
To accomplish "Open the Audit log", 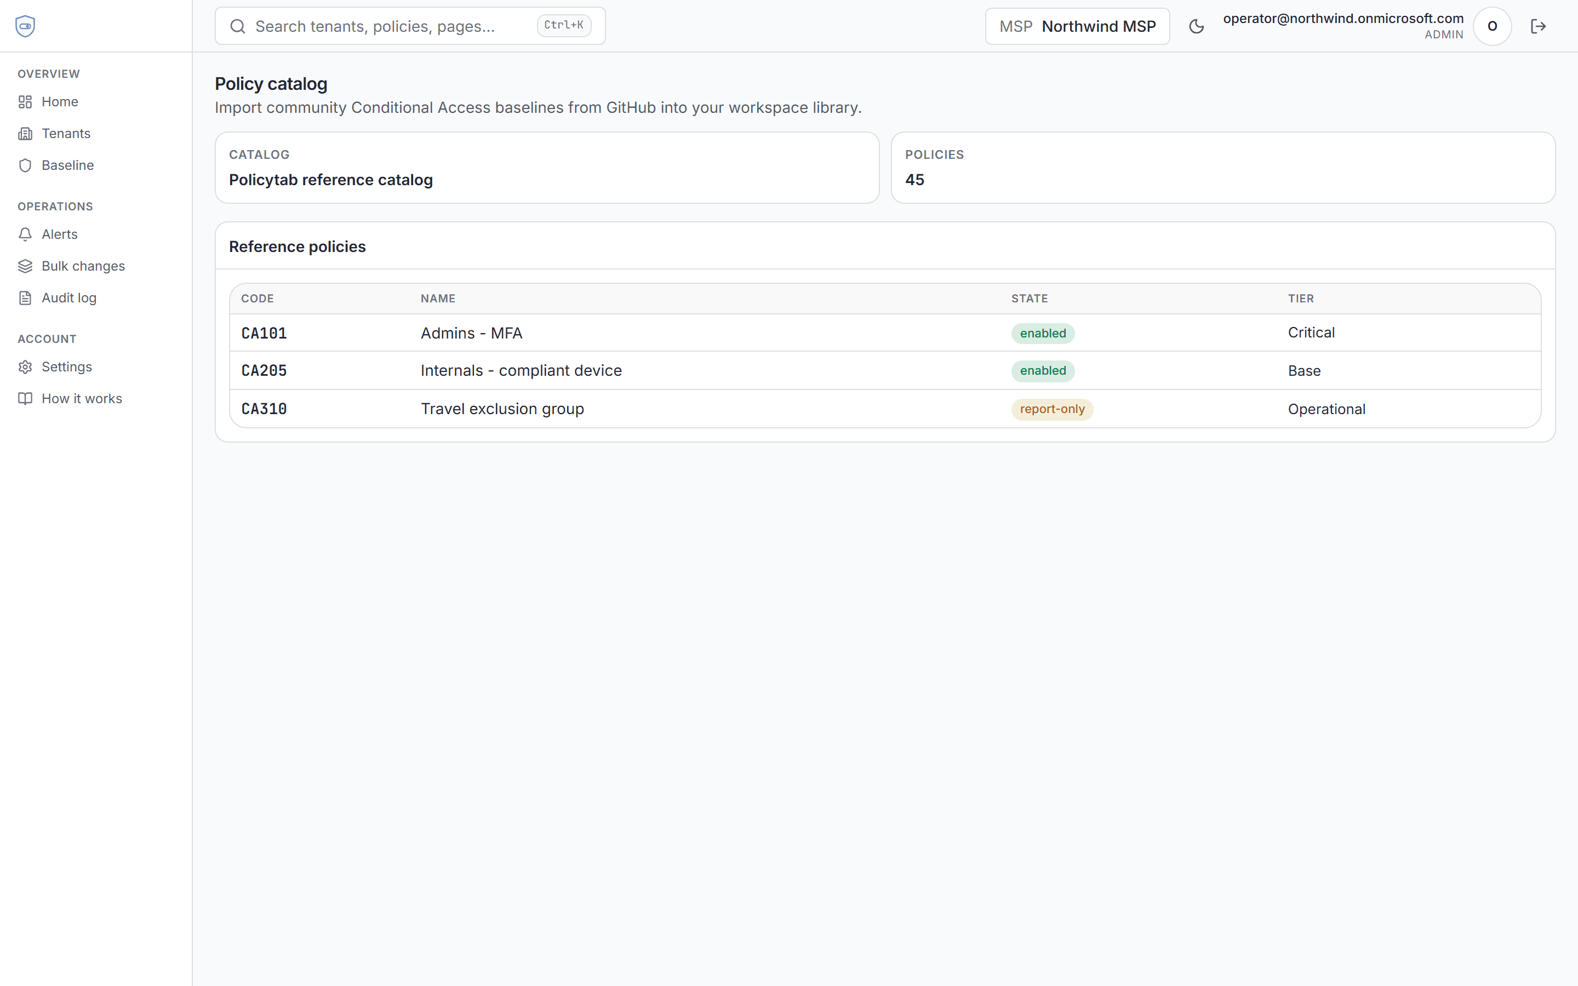I will [x=96, y=298].
